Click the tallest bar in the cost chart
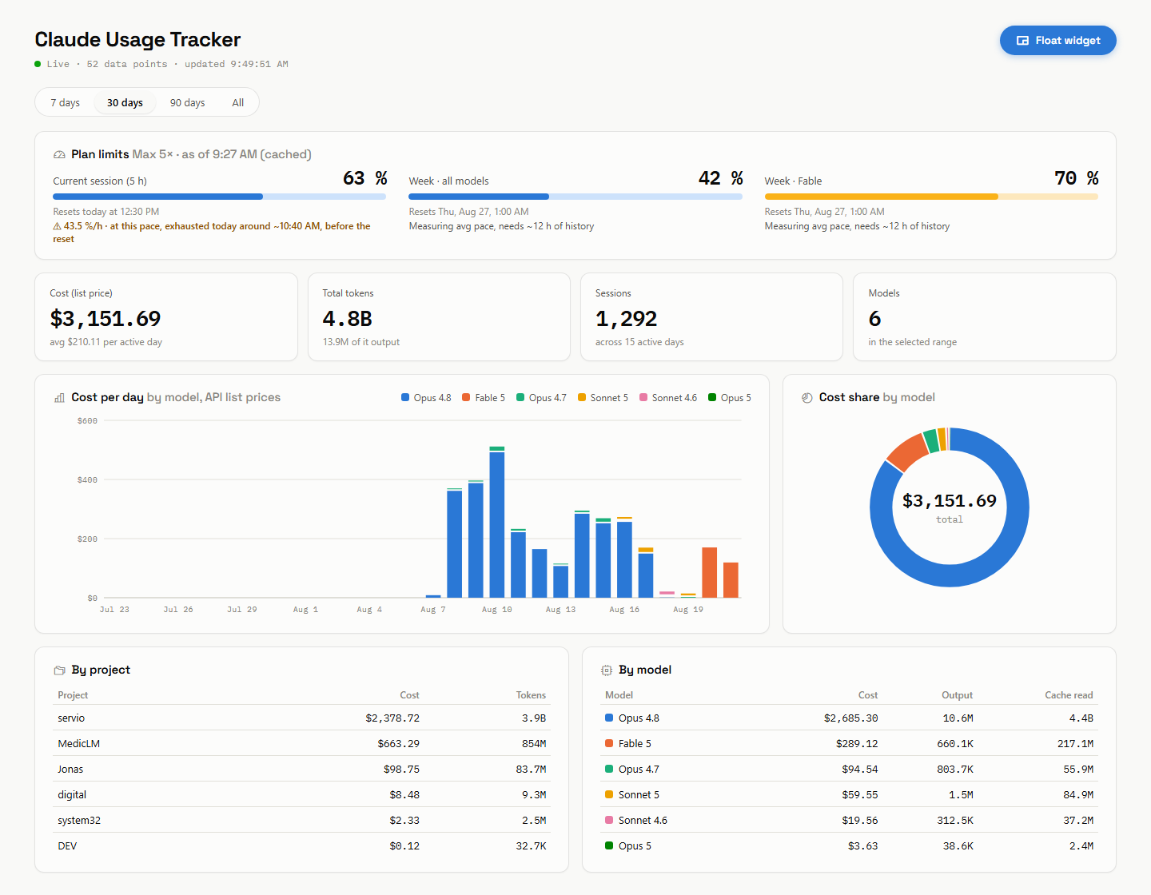 (497, 524)
